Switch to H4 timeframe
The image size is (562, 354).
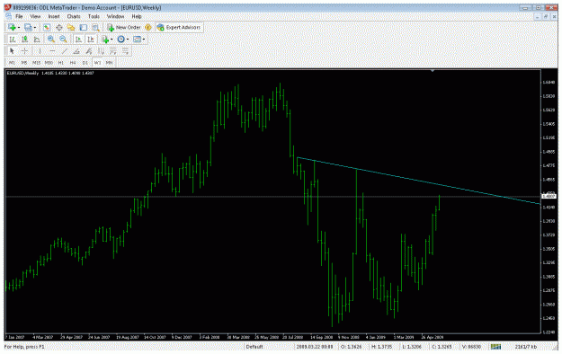[73, 63]
